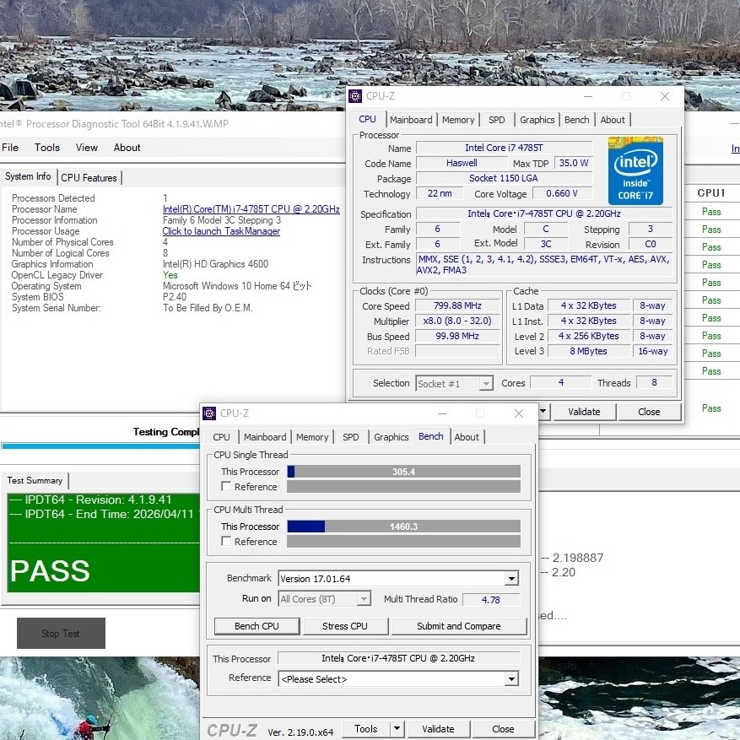Viewport: 740px width, 740px height.
Task: Open Bench tab in upper CPU-Z window
Action: pyautogui.click(x=576, y=120)
